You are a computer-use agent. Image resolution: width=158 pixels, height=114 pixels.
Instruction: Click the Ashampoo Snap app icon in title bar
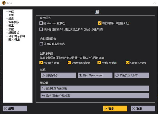coord(3,3)
